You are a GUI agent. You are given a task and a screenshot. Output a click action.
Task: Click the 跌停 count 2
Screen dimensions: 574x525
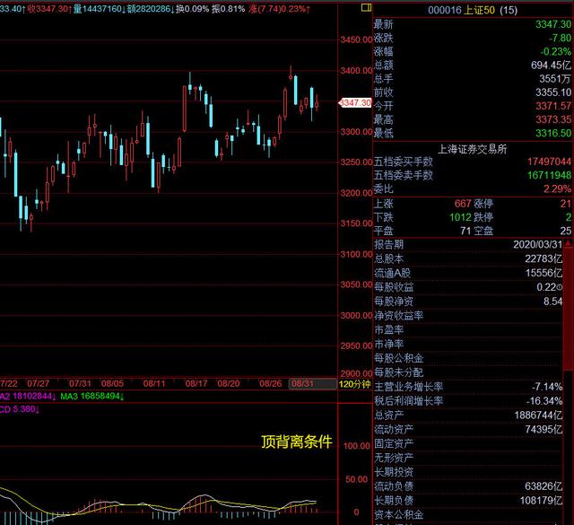(569, 217)
